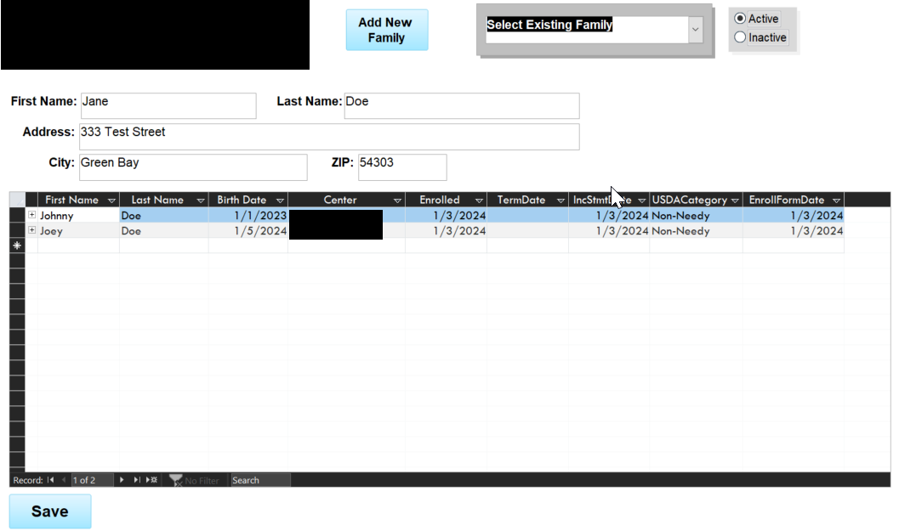Viewport: 916px width, 531px height.
Task: Expand Joey's record with the plus sign
Action: (31, 230)
